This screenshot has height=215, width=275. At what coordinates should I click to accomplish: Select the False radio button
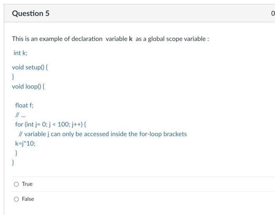(16, 199)
